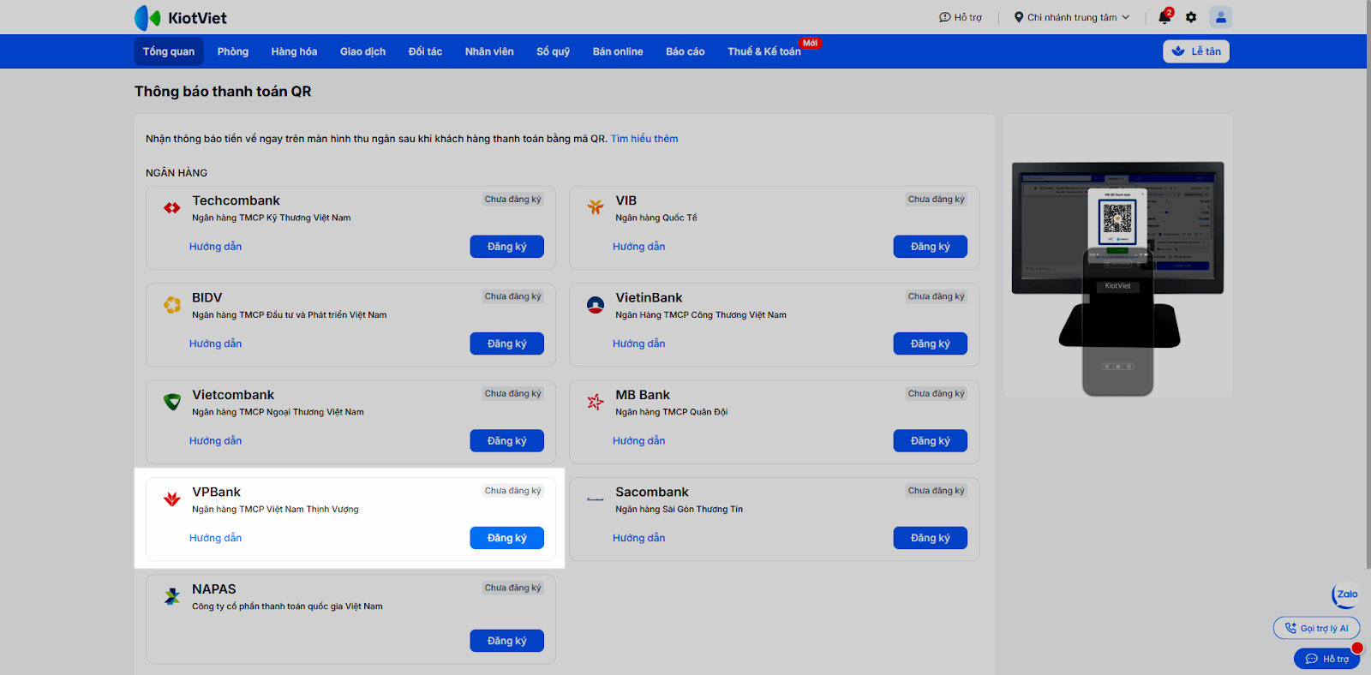The height and width of the screenshot is (675, 1371).
Task: Click the Sacombank bank name
Action: click(x=652, y=492)
